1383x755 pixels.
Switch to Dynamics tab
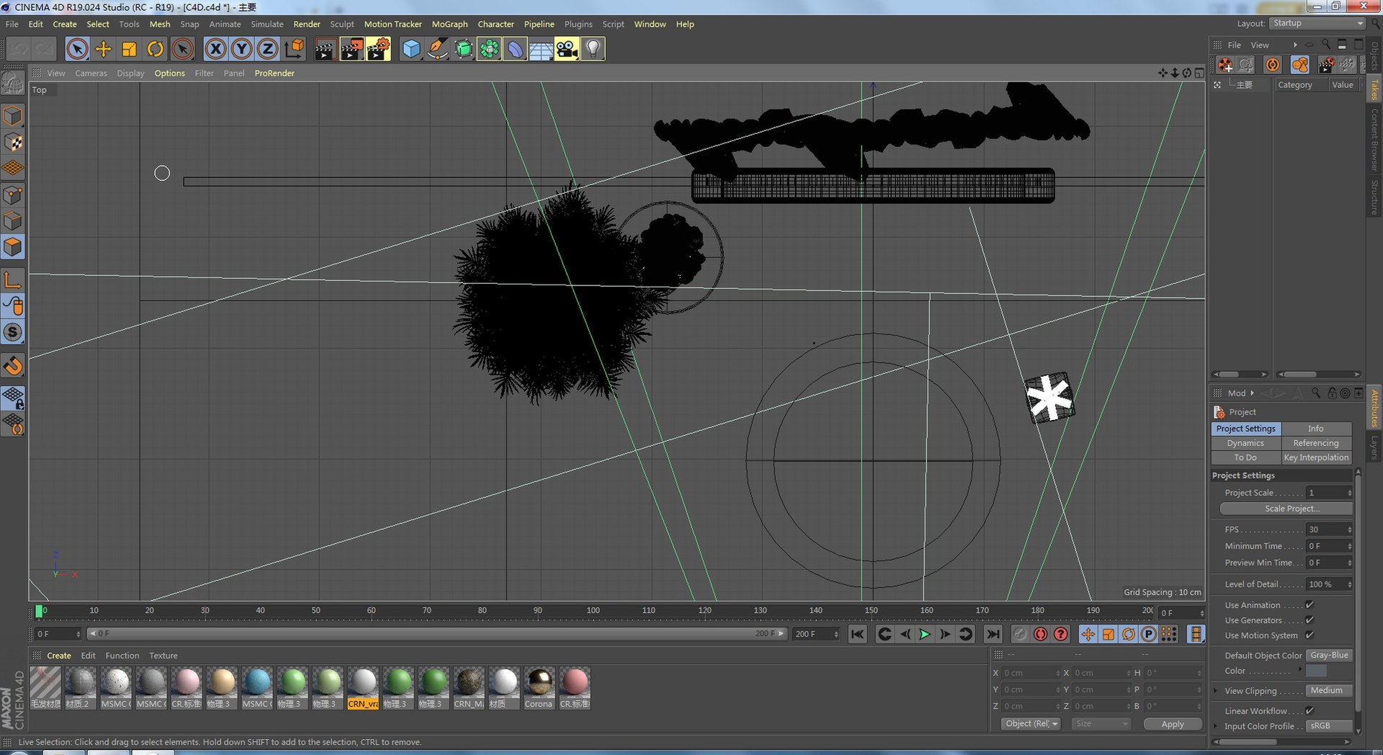point(1246,443)
